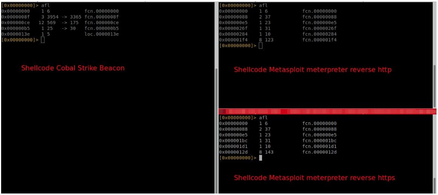Viewport: 438px width, 195px height.
Task: Click the size value 3954
Action: 53,17
